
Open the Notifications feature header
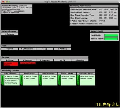(29, 73)
